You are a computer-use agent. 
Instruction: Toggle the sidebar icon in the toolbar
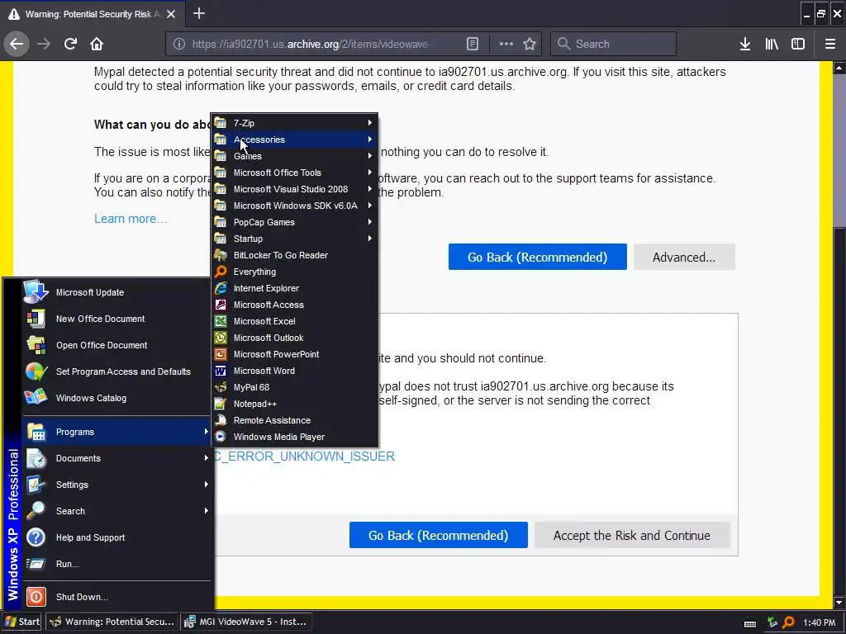tap(798, 45)
